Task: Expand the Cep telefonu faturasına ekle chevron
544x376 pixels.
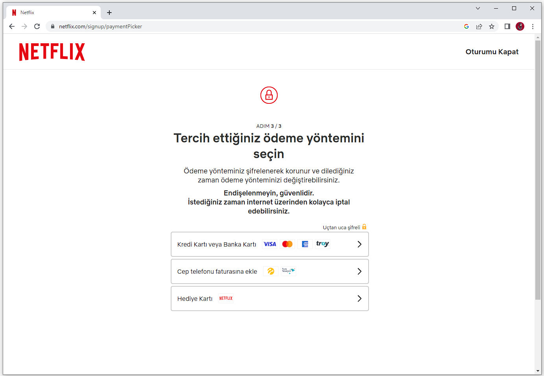Action: click(359, 271)
